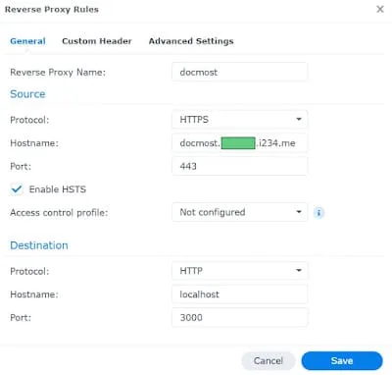Cancel the reverse proxy rule changes
Viewport: 392px width, 375px height.
(269, 360)
